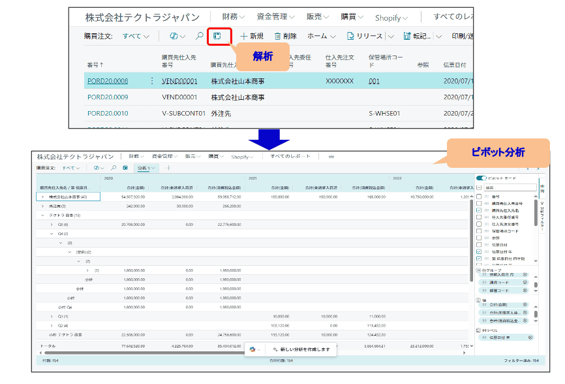
Task: Click the 印刷/送信 action in the top toolbar
Action: point(463,36)
